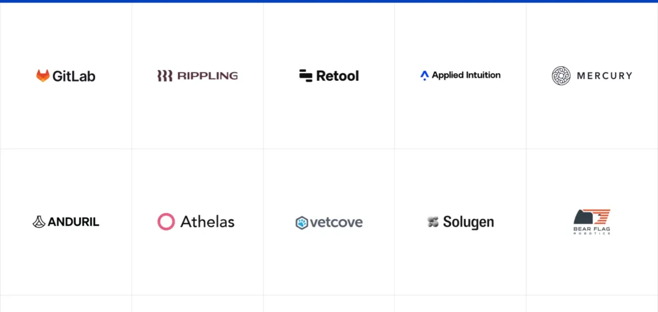Open the Applied Intuition name text
This screenshot has height=312, width=658.
click(466, 76)
